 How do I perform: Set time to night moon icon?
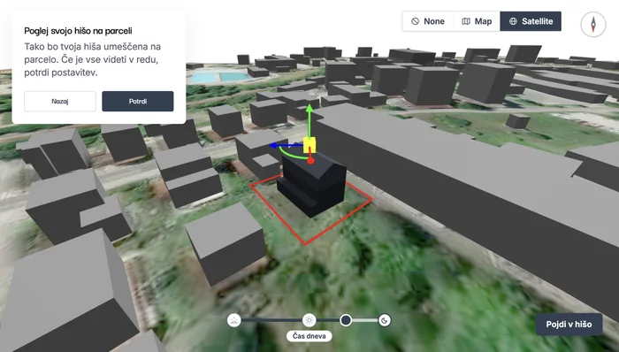pos(385,320)
